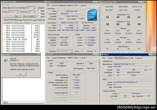Screen dimensions: 157x110
Task: Click the 32M Not calculated row
Action: tap(22, 51)
